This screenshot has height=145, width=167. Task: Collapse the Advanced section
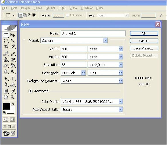point(30,91)
